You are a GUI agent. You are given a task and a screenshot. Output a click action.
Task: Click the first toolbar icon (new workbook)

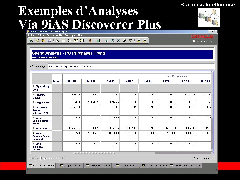tap(31, 40)
